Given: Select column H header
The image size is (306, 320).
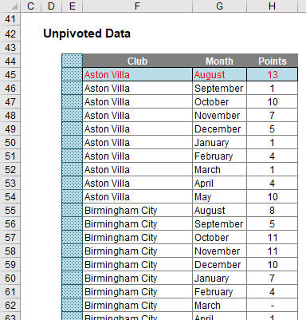Looking at the screenshot, I should [x=272, y=6].
